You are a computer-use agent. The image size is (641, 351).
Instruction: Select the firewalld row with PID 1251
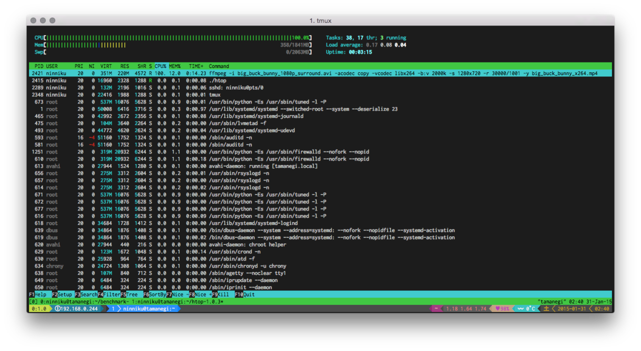(320, 151)
